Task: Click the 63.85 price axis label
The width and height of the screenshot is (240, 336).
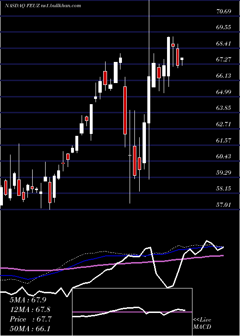Action: tap(224, 108)
